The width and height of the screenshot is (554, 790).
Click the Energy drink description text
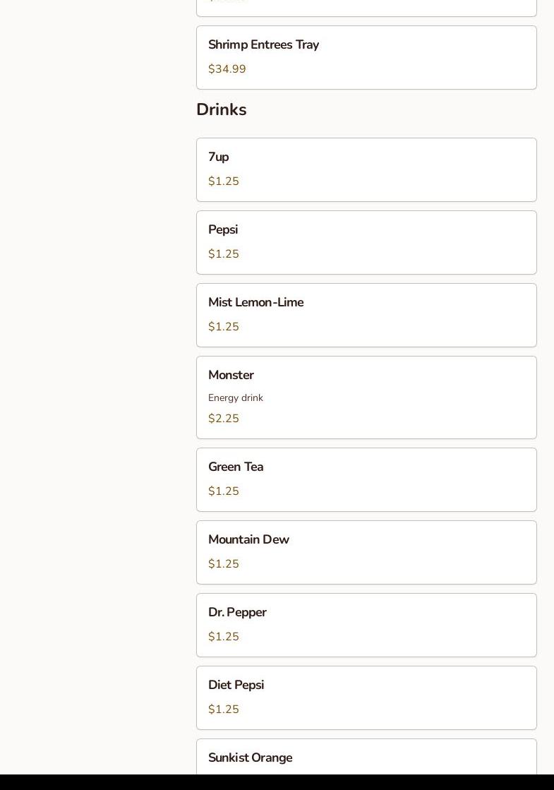pos(236,398)
